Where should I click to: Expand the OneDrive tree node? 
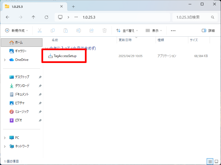pos(5,60)
